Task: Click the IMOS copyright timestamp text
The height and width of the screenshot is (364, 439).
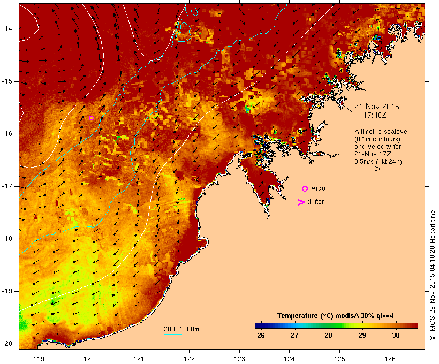Action: 433,276
